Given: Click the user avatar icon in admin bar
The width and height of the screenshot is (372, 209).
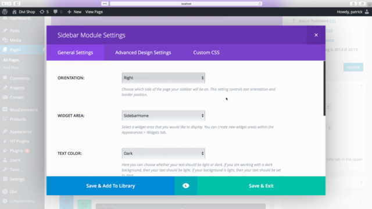Looking at the screenshot, I should pos(367,12).
